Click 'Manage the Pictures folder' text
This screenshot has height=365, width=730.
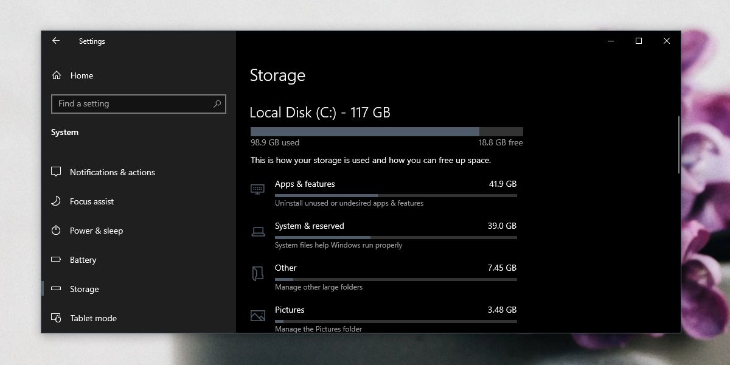[318, 329]
